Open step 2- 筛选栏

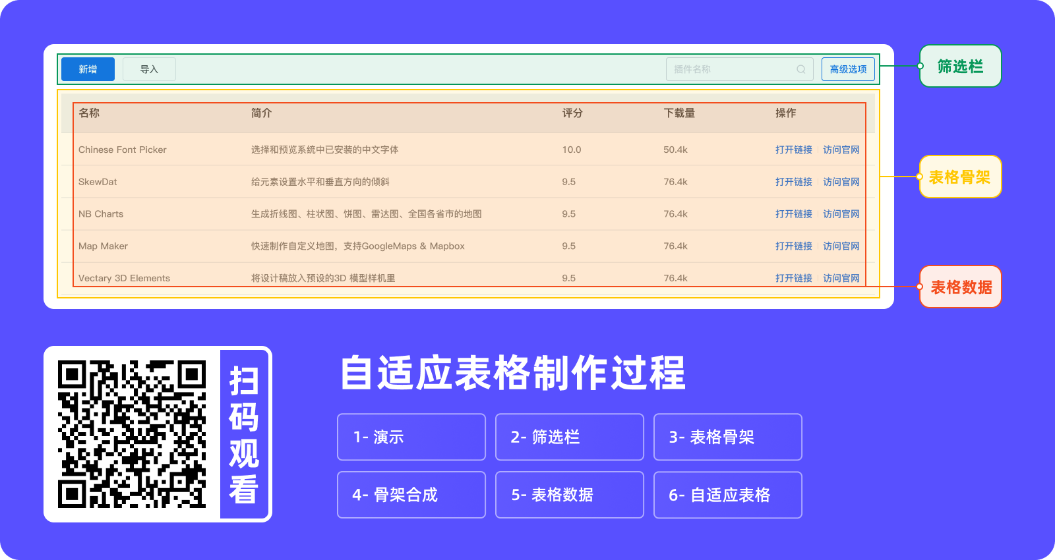click(570, 437)
